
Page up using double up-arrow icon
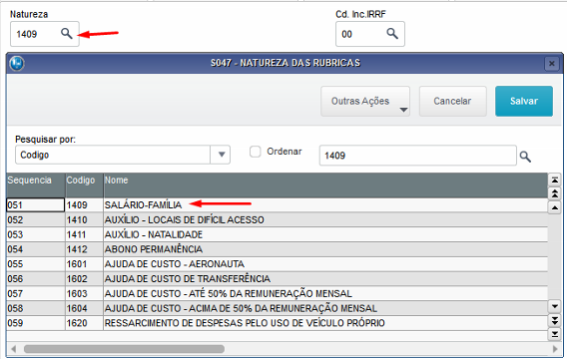pos(554,193)
